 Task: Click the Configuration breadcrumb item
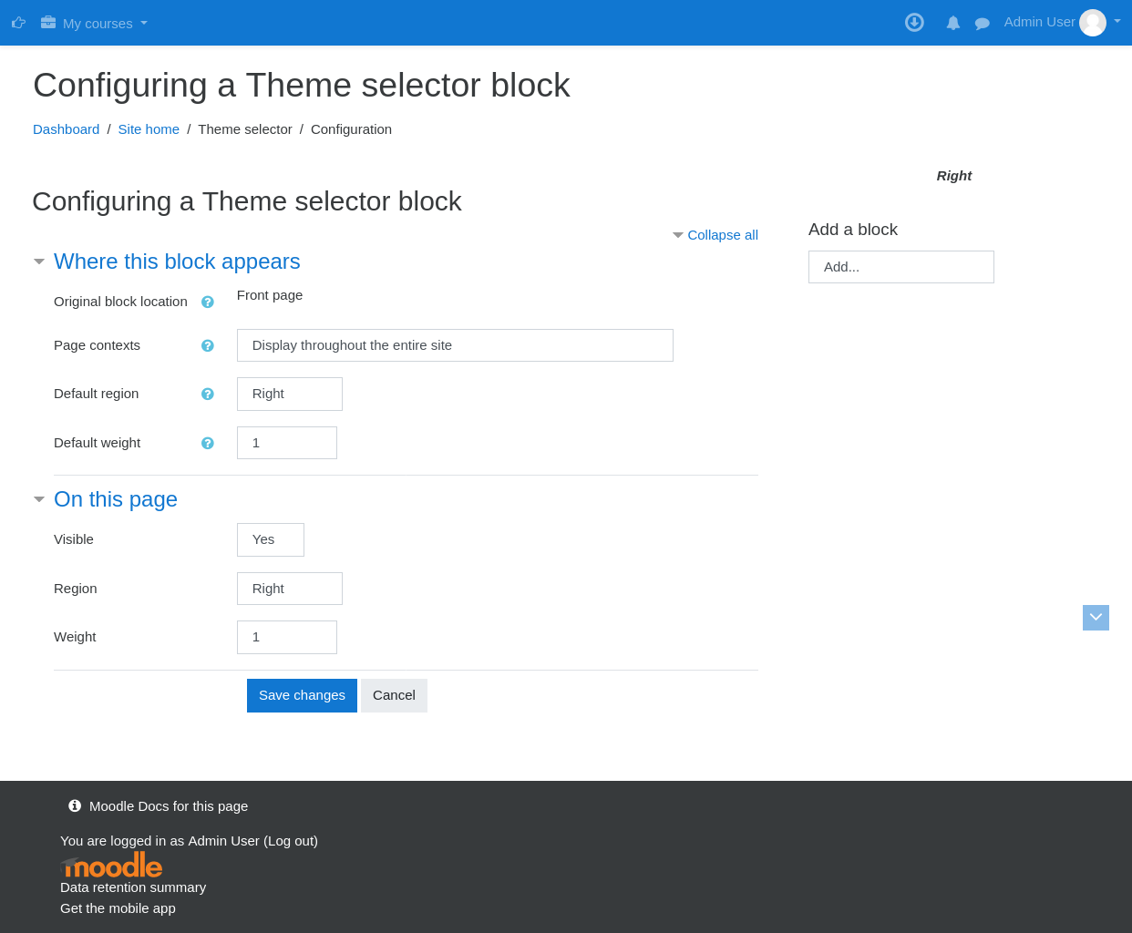[351, 129]
